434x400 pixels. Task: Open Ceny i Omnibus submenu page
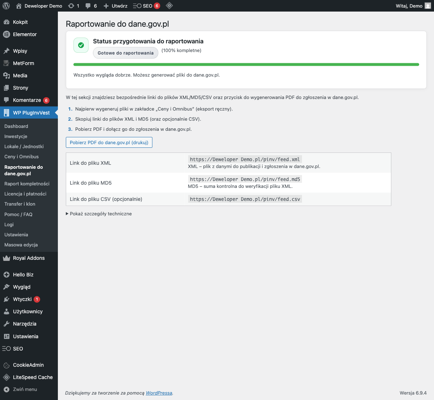click(x=21, y=156)
